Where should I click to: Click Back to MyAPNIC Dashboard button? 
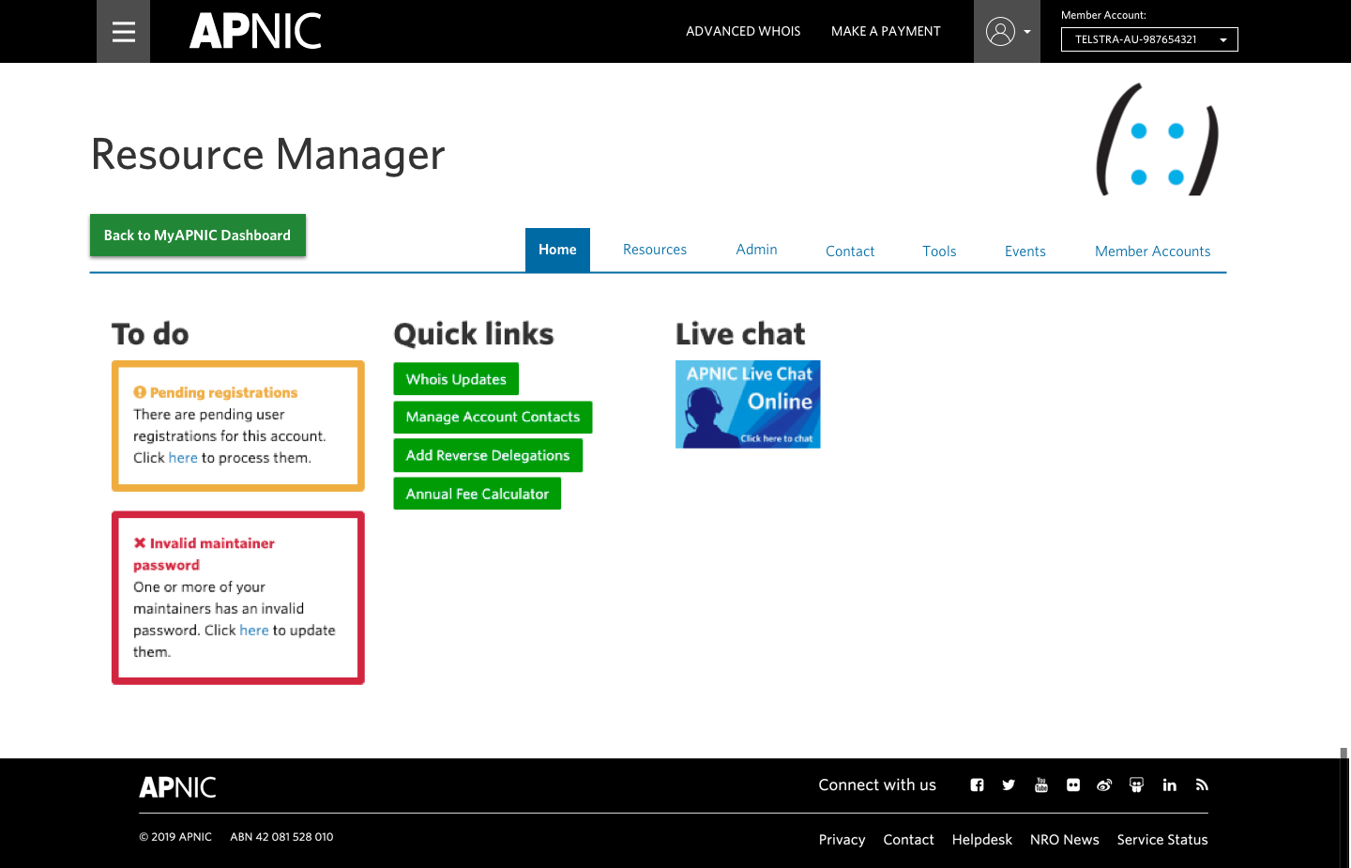(197, 235)
